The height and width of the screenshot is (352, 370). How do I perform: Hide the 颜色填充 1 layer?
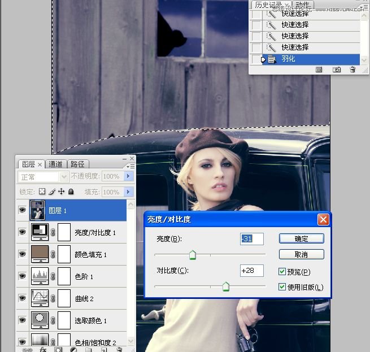click(x=23, y=254)
